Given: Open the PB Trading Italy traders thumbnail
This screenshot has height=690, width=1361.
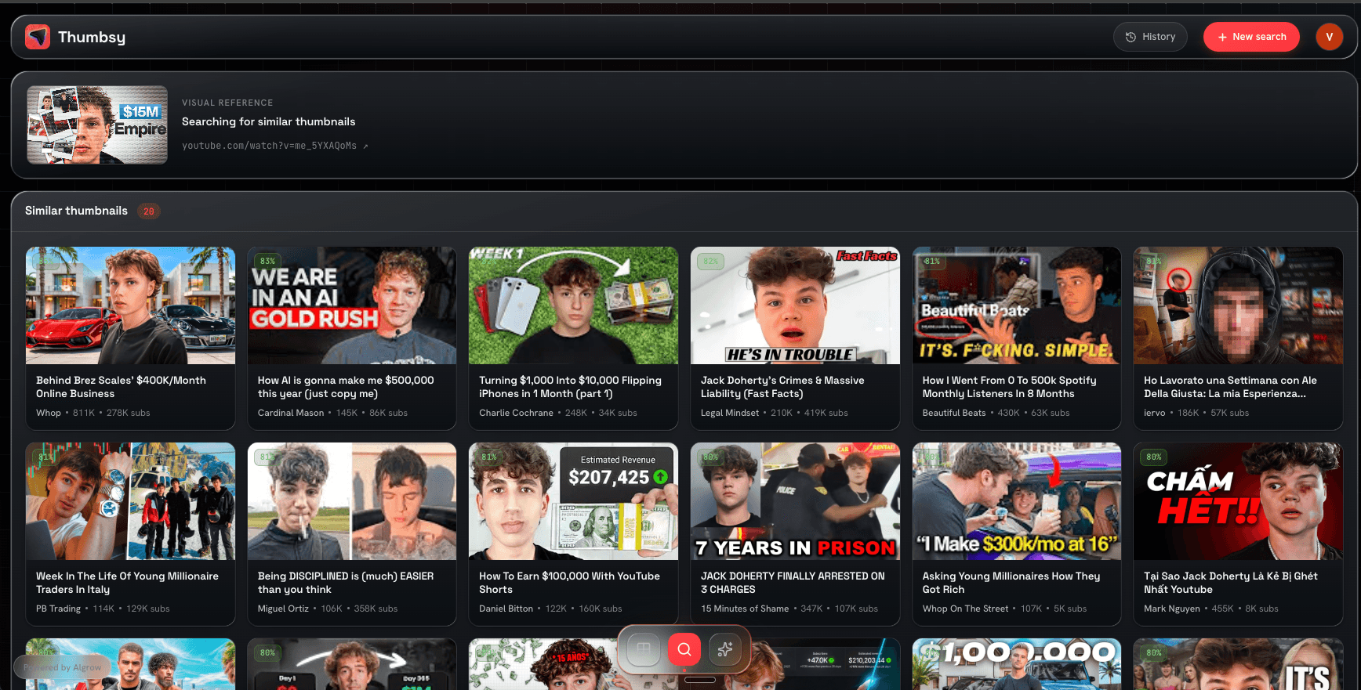Looking at the screenshot, I should [130, 501].
